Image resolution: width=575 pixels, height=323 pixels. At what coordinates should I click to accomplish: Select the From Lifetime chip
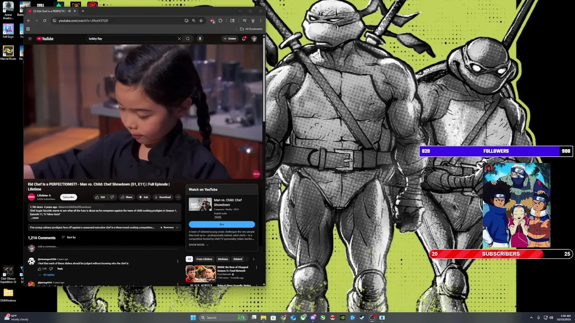(204, 259)
